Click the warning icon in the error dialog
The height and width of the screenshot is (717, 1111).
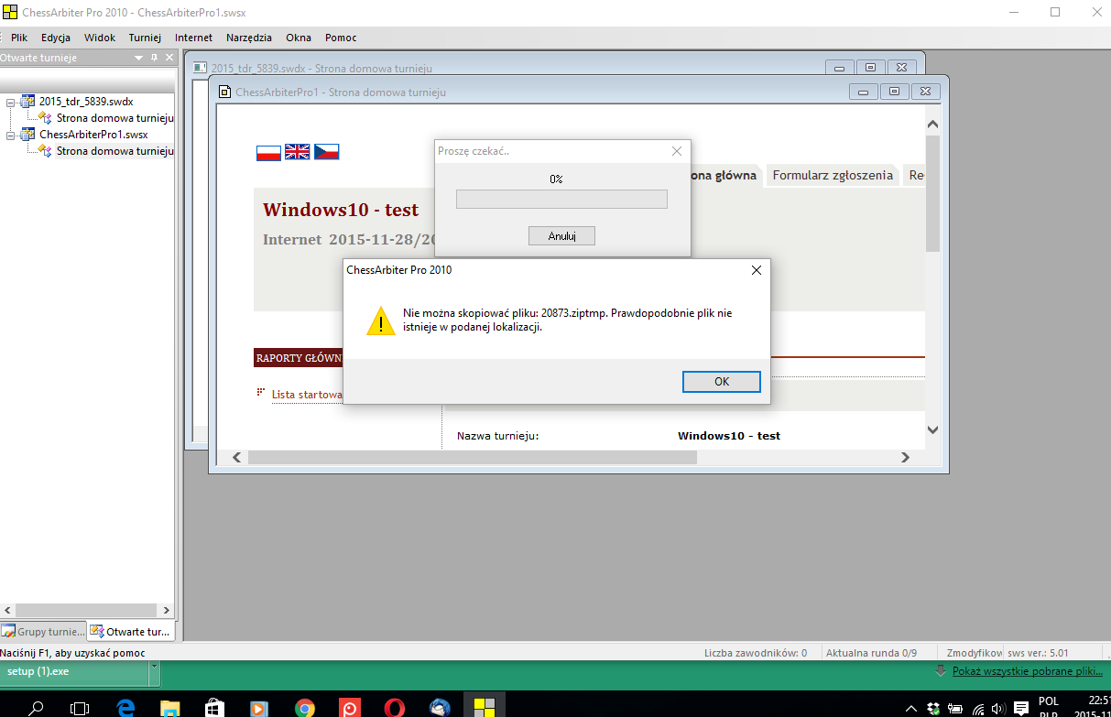[x=381, y=321]
